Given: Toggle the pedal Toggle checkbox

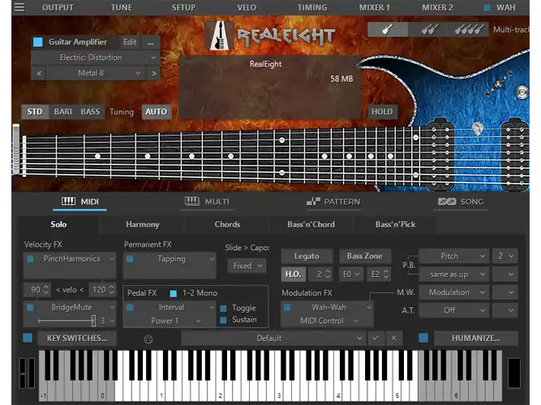Looking at the screenshot, I should point(223,308).
